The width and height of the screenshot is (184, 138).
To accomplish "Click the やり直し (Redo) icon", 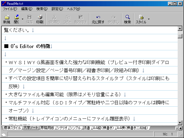I will pos(113,19).
